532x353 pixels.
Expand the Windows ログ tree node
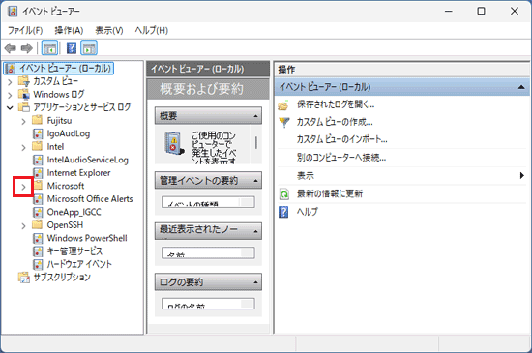10,95
